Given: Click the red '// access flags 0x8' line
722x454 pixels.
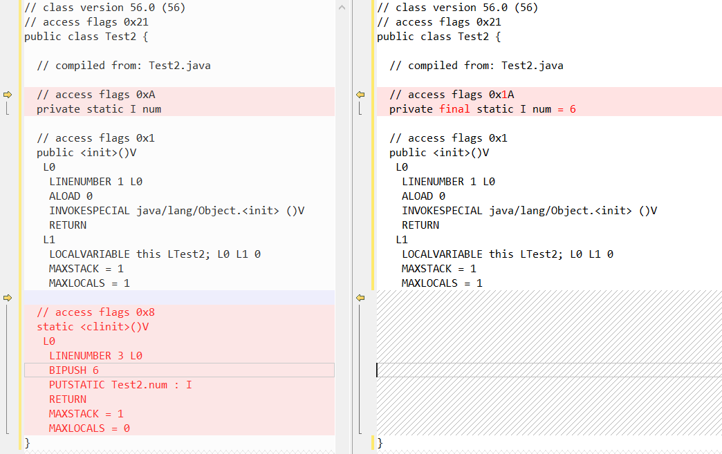Looking at the screenshot, I should (x=95, y=312).
